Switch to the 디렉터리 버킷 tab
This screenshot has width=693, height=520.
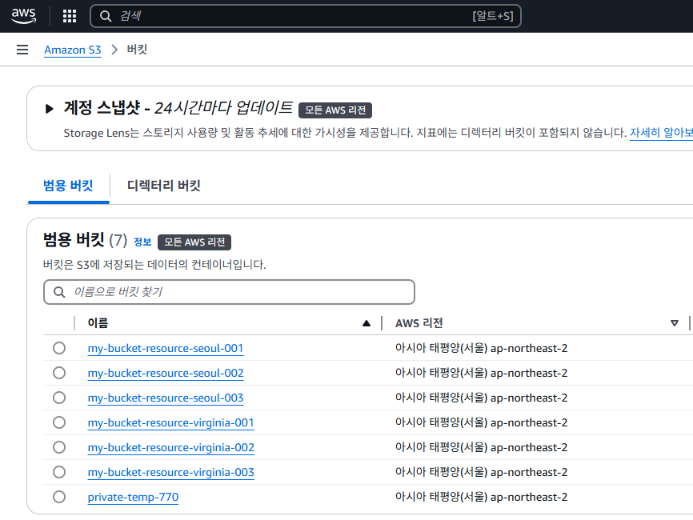(163, 186)
